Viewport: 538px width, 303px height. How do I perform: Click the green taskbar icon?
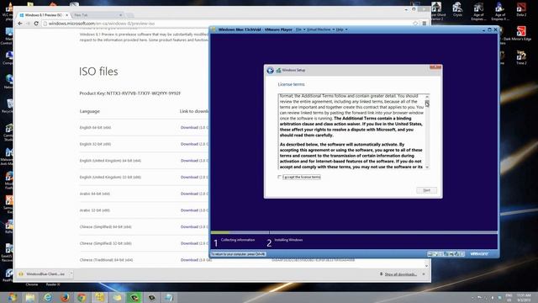pyautogui.click(x=134, y=297)
